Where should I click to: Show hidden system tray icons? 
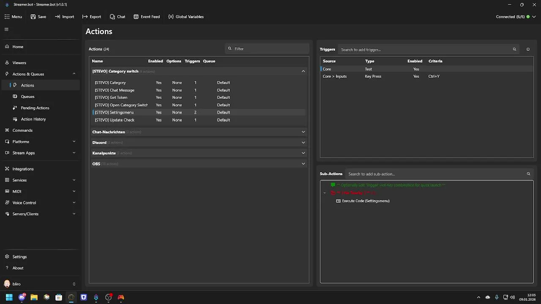click(x=478, y=297)
